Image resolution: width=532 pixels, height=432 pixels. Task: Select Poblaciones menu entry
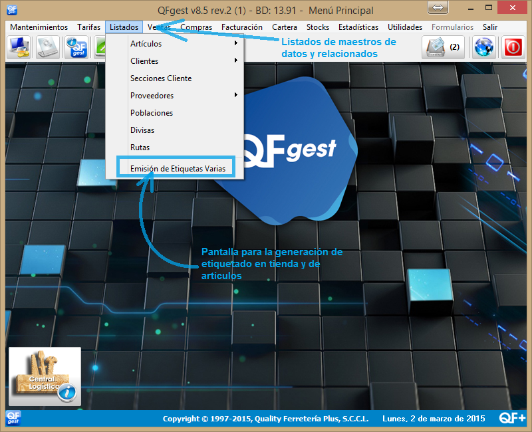(175, 113)
